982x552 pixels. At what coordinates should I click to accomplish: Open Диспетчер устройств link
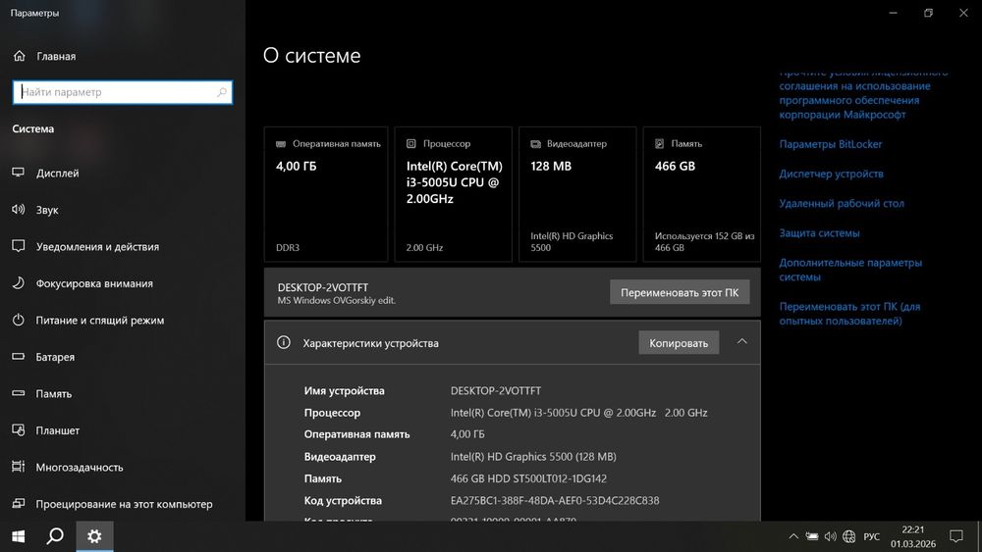[x=831, y=174]
